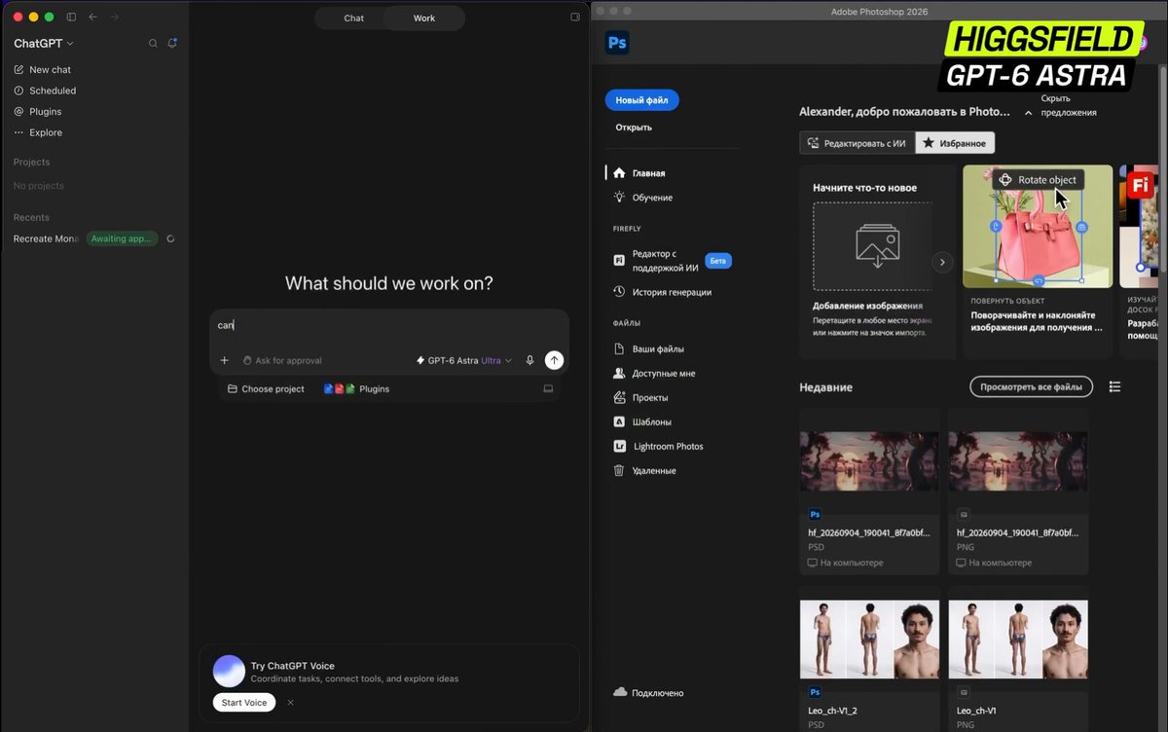Click the ChatGPT message input field
The width and height of the screenshot is (1168, 732).
pos(389,326)
